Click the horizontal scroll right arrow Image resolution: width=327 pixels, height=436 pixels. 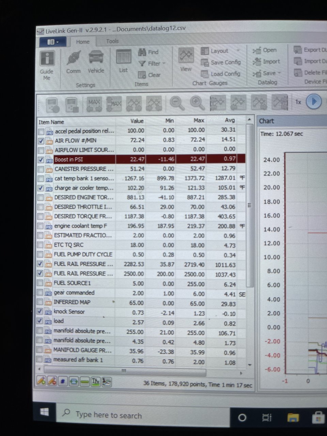pyautogui.click(x=241, y=373)
